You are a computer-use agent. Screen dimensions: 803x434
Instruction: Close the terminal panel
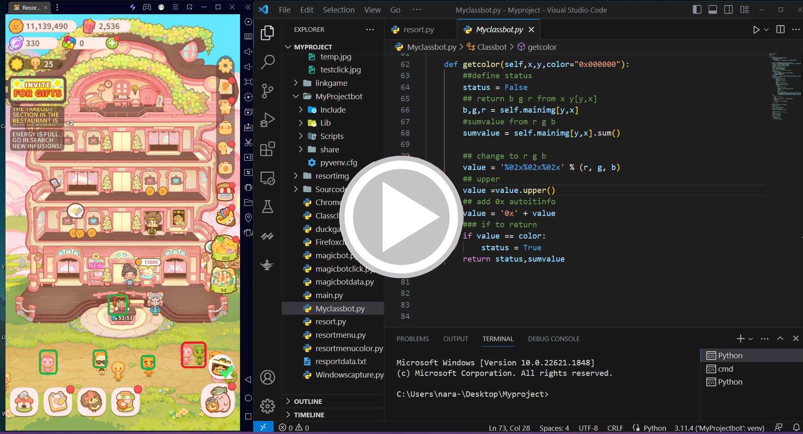tap(796, 339)
